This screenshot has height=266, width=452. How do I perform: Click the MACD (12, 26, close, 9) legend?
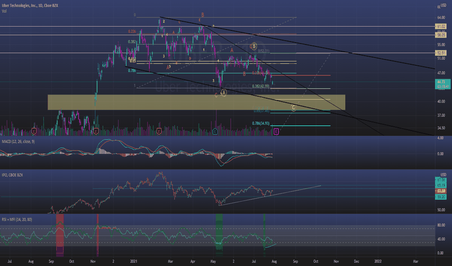[18, 142]
